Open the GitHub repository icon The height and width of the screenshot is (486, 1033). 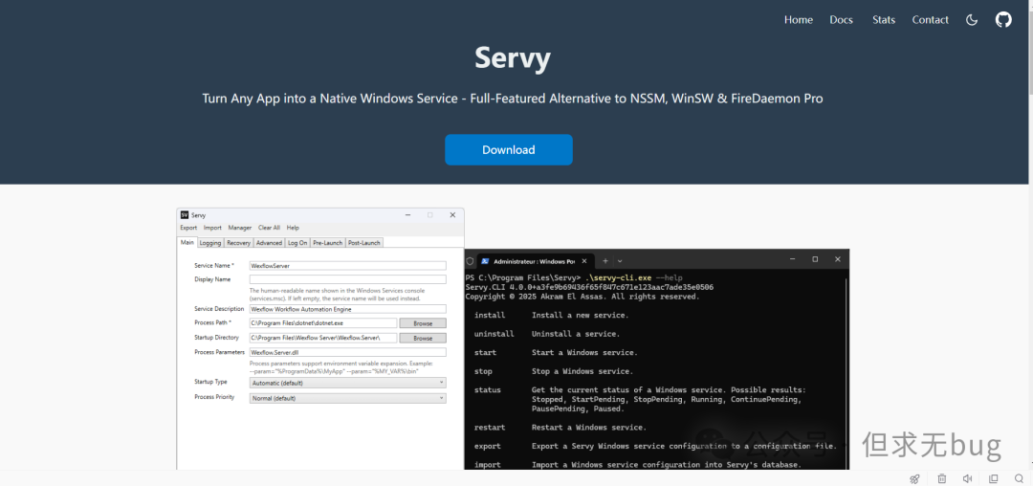tap(1003, 19)
